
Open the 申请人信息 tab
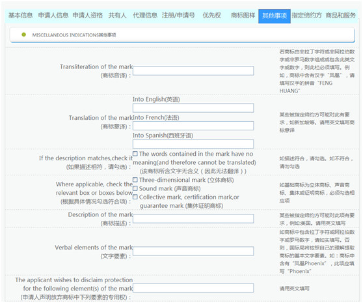pos(53,15)
